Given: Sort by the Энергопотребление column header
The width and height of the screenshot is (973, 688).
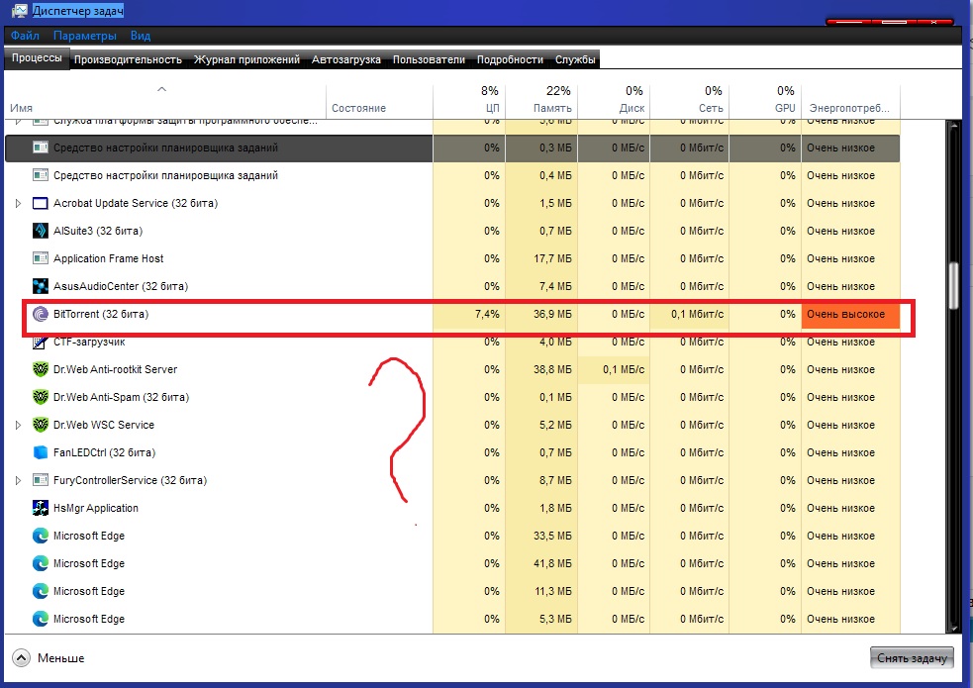Looking at the screenshot, I should (x=850, y=99).
